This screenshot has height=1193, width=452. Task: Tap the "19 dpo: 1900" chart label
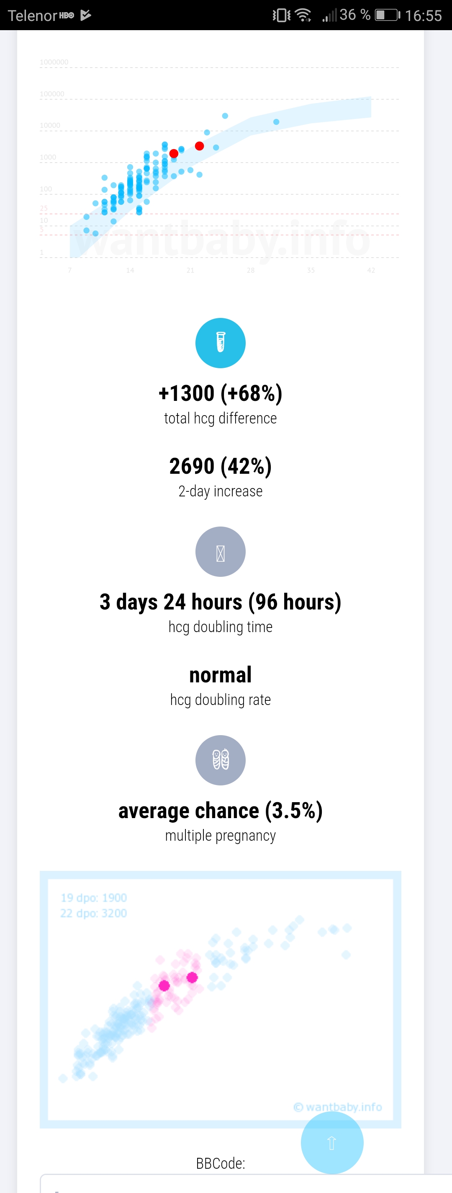point(94,898)
